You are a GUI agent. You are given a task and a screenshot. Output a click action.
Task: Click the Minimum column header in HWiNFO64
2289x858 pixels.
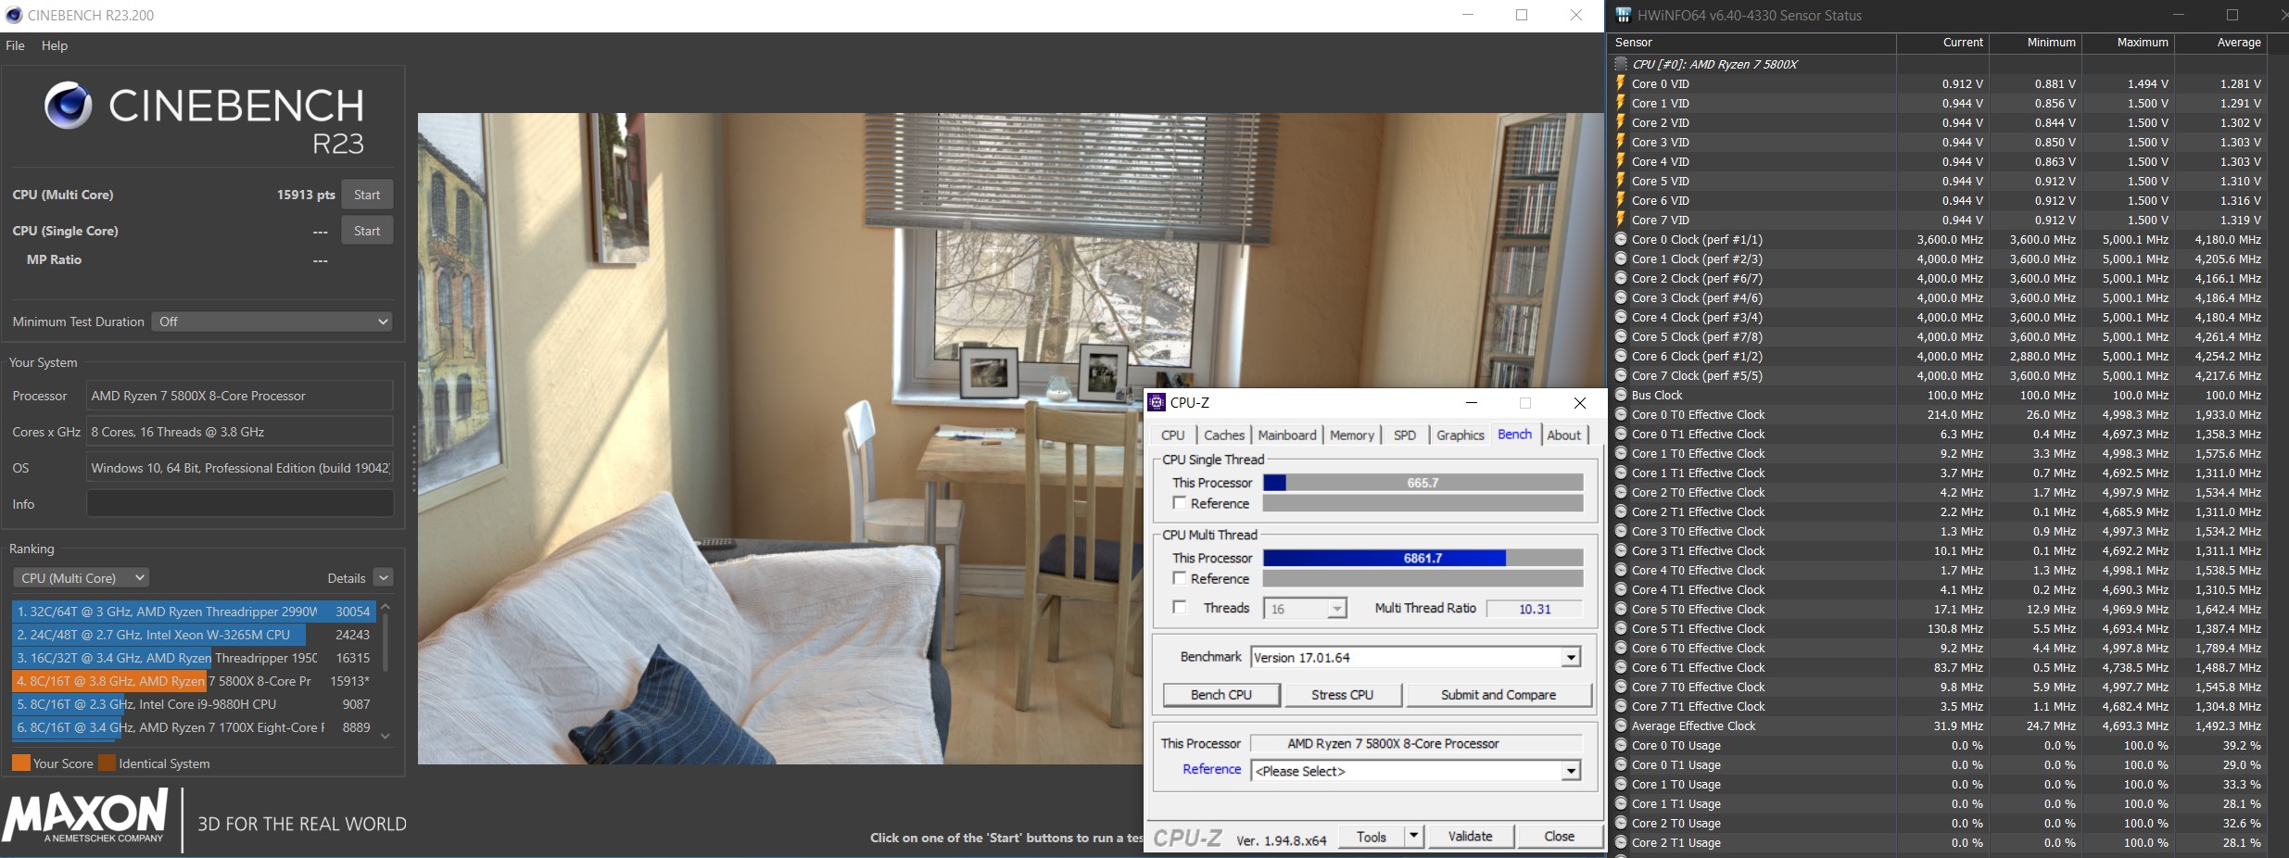pos(2035,43)
